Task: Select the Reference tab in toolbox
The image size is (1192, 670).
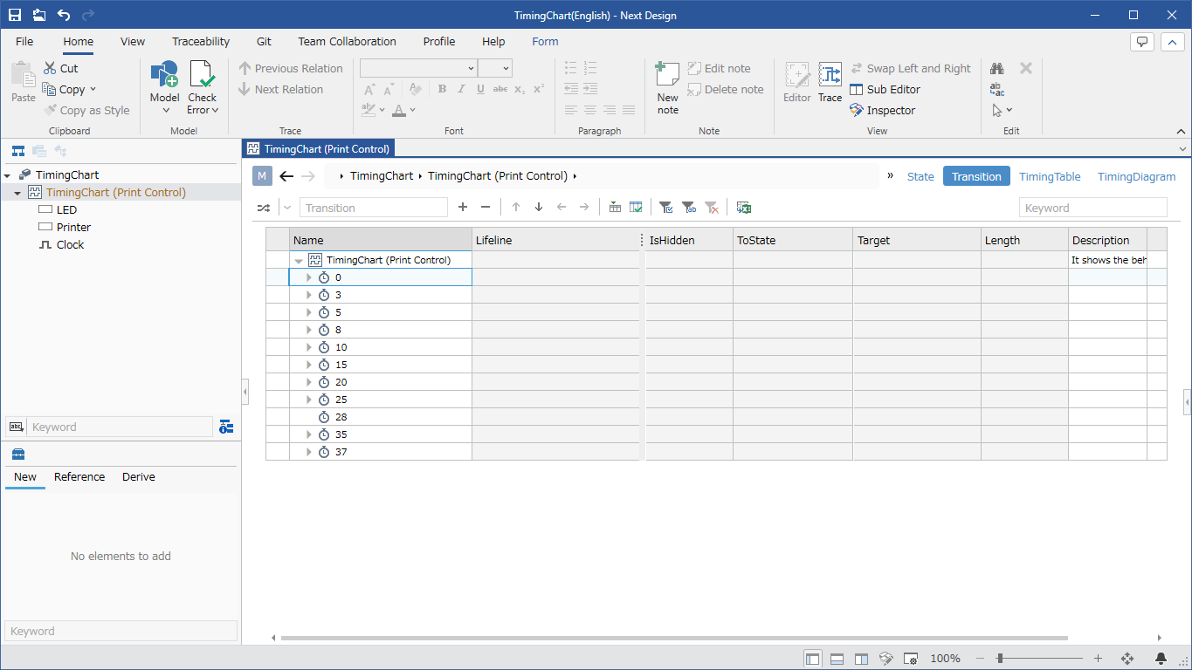Action: 79,477
